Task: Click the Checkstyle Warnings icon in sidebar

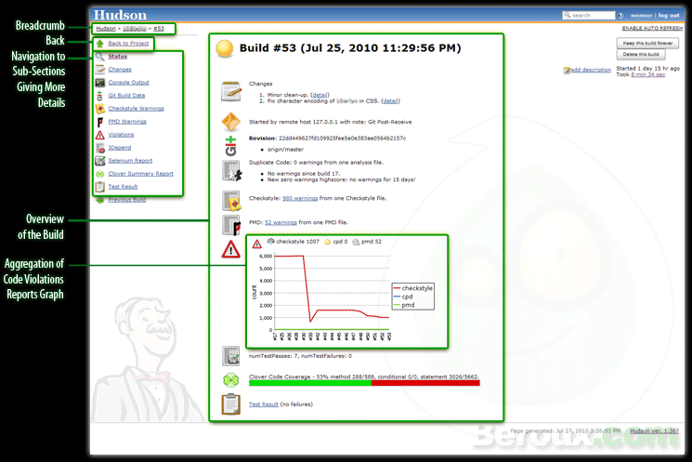Action: point(99,109)
